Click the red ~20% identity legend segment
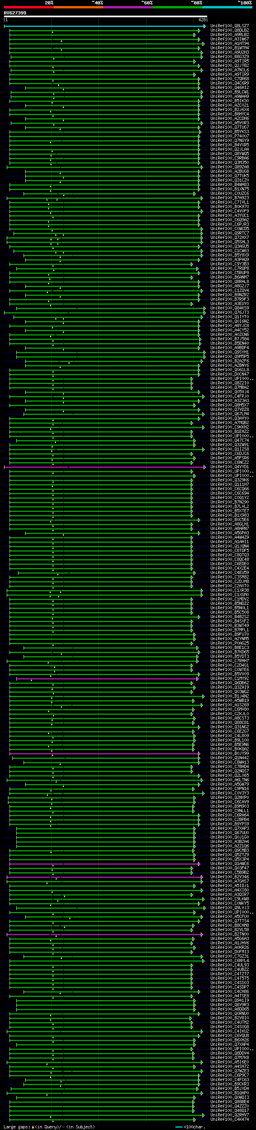 [x=28, y=7]
